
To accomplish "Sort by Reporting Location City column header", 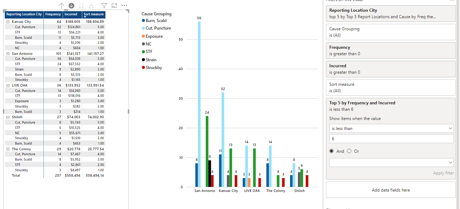I will point(24,15).
